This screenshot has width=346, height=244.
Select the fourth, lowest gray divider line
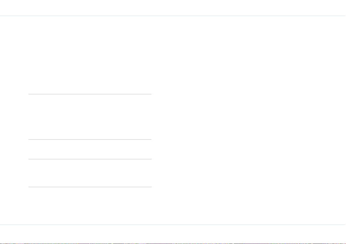[x=90, y=187]
